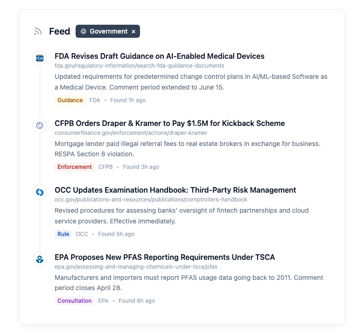Viewport: 364px width, 334px height.
Task: Click the fda.gov guidance documents URL
Action: click(x=139, y=66)
